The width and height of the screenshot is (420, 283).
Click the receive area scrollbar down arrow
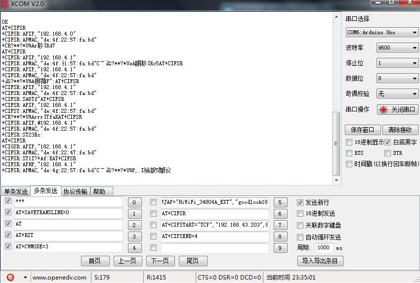pyautogui.click(x=336, y=180)
